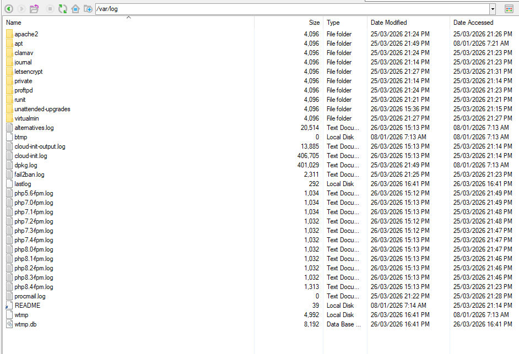The image size is (519, 354).
Task: Select the wtmp.db database file
Action: (25, 324)
